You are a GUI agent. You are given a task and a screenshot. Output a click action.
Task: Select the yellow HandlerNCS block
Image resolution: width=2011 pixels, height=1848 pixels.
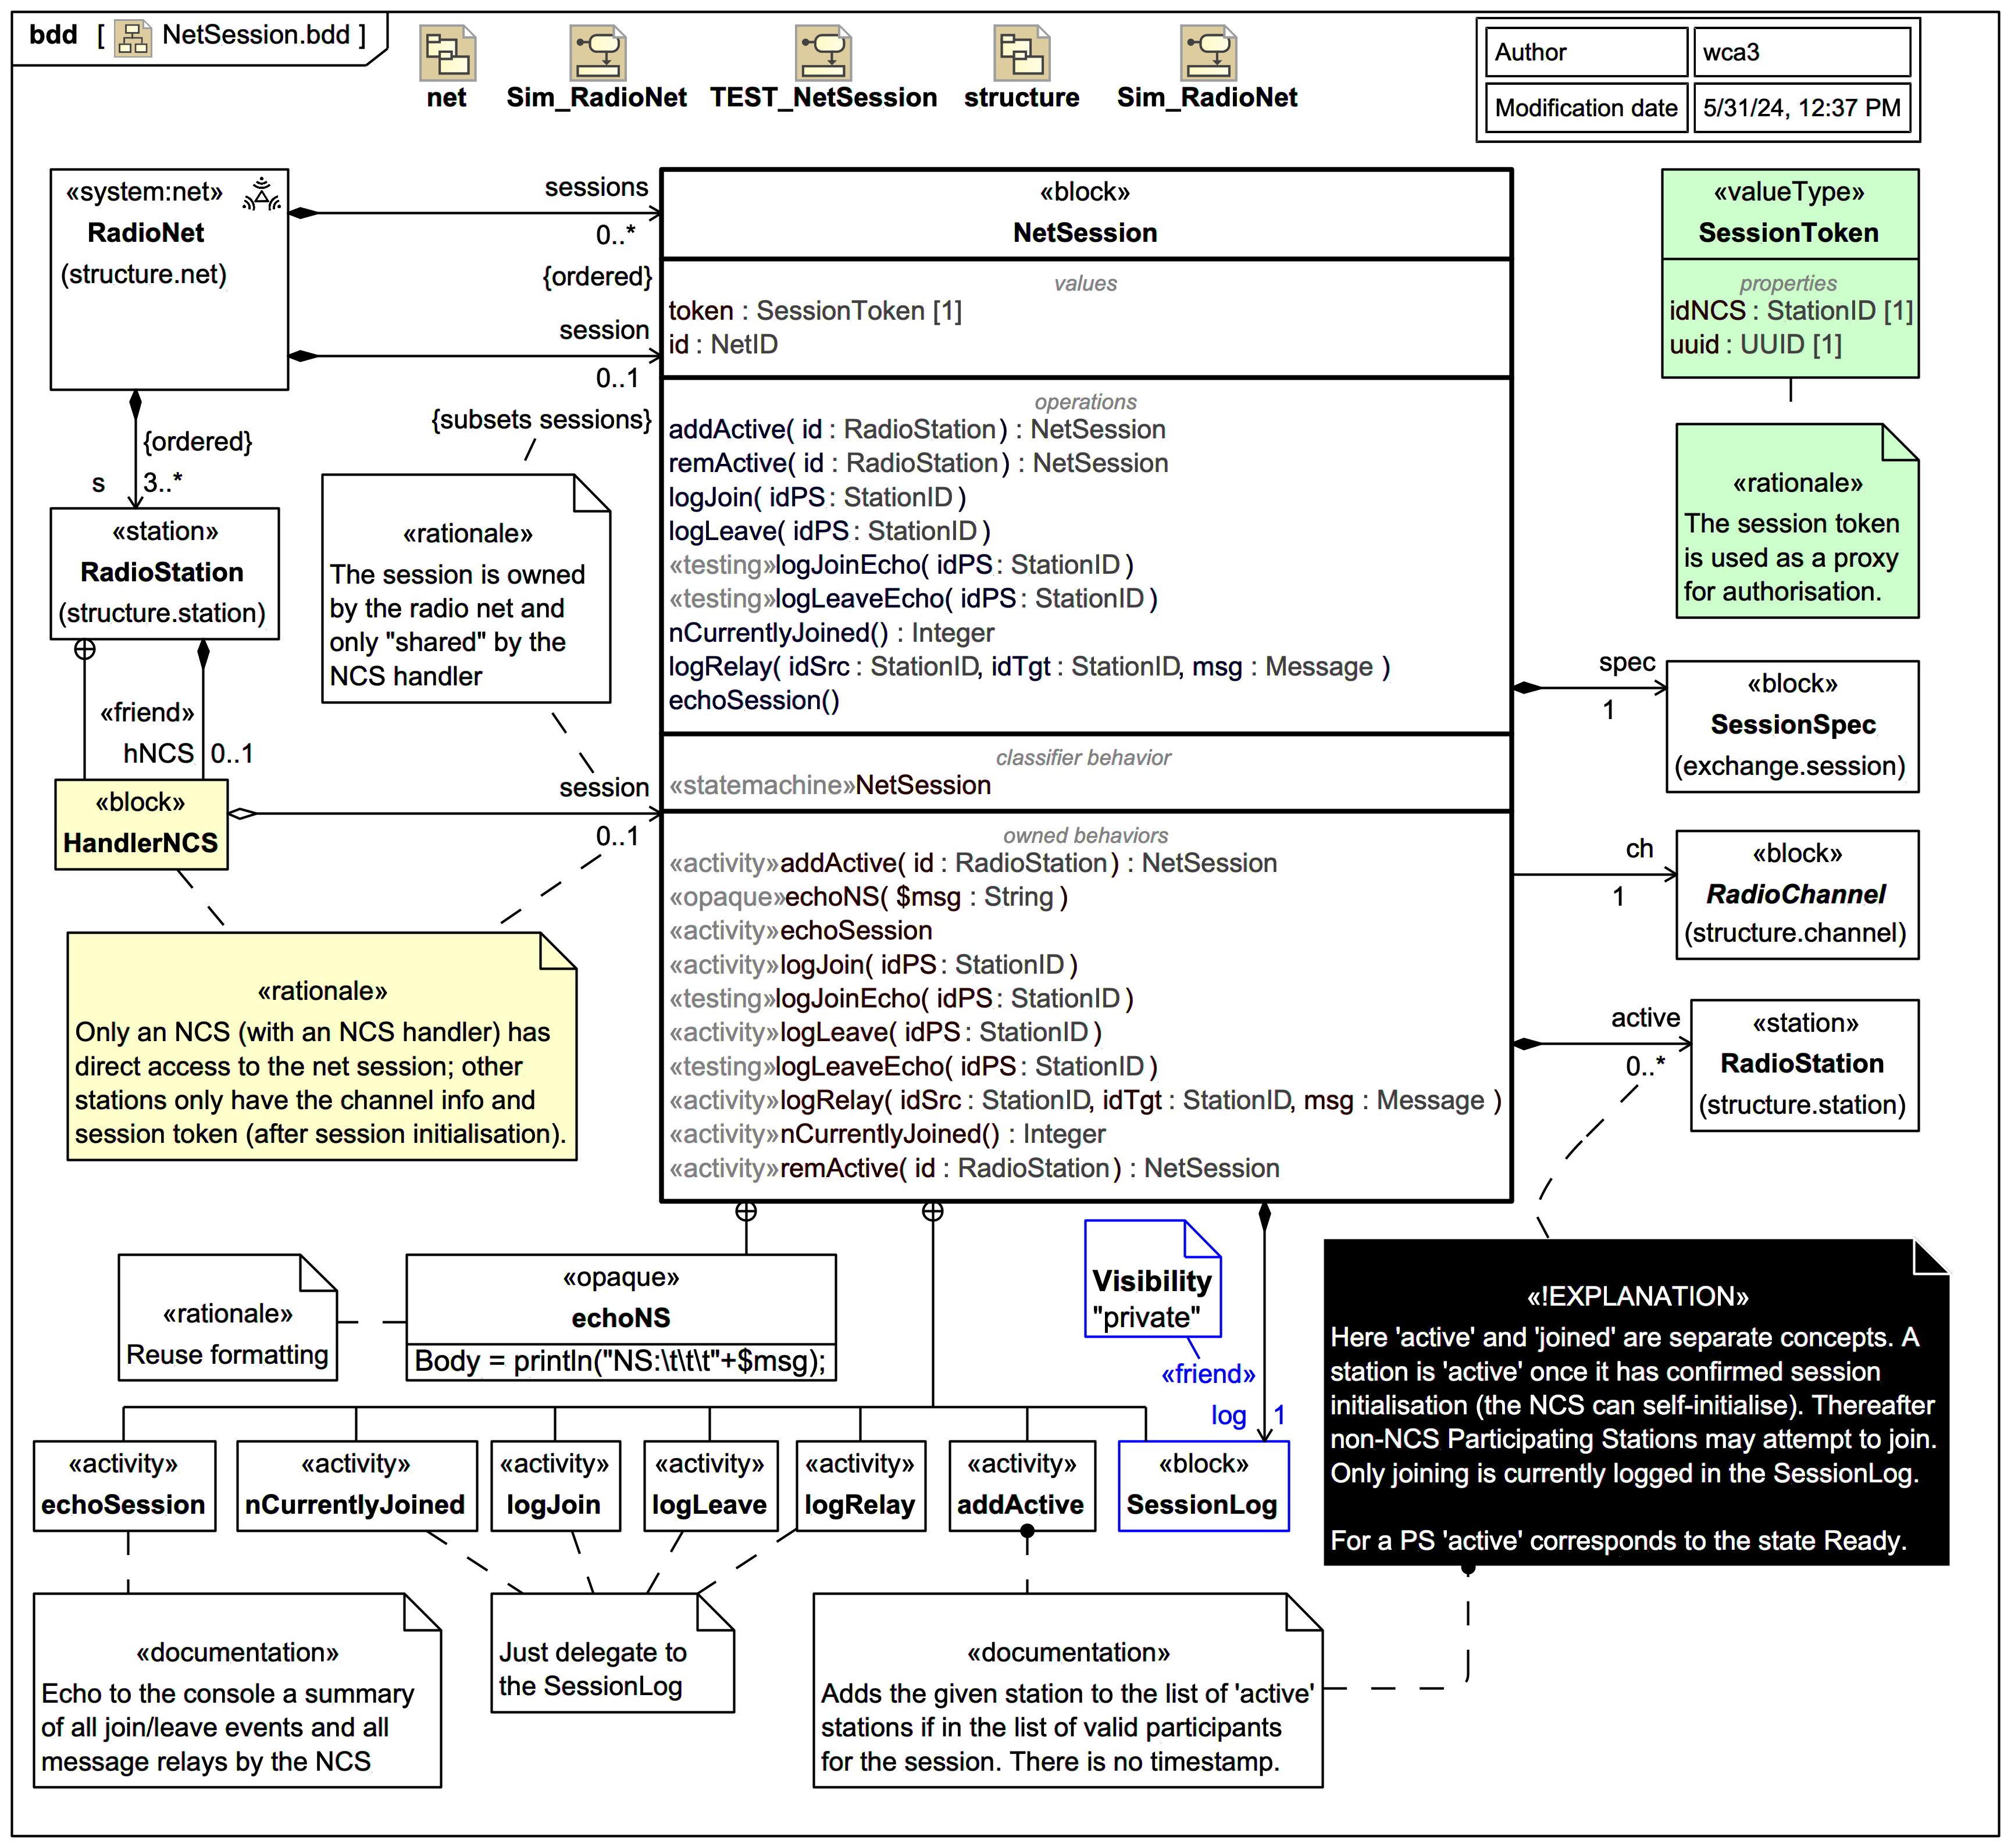(141, 824)
